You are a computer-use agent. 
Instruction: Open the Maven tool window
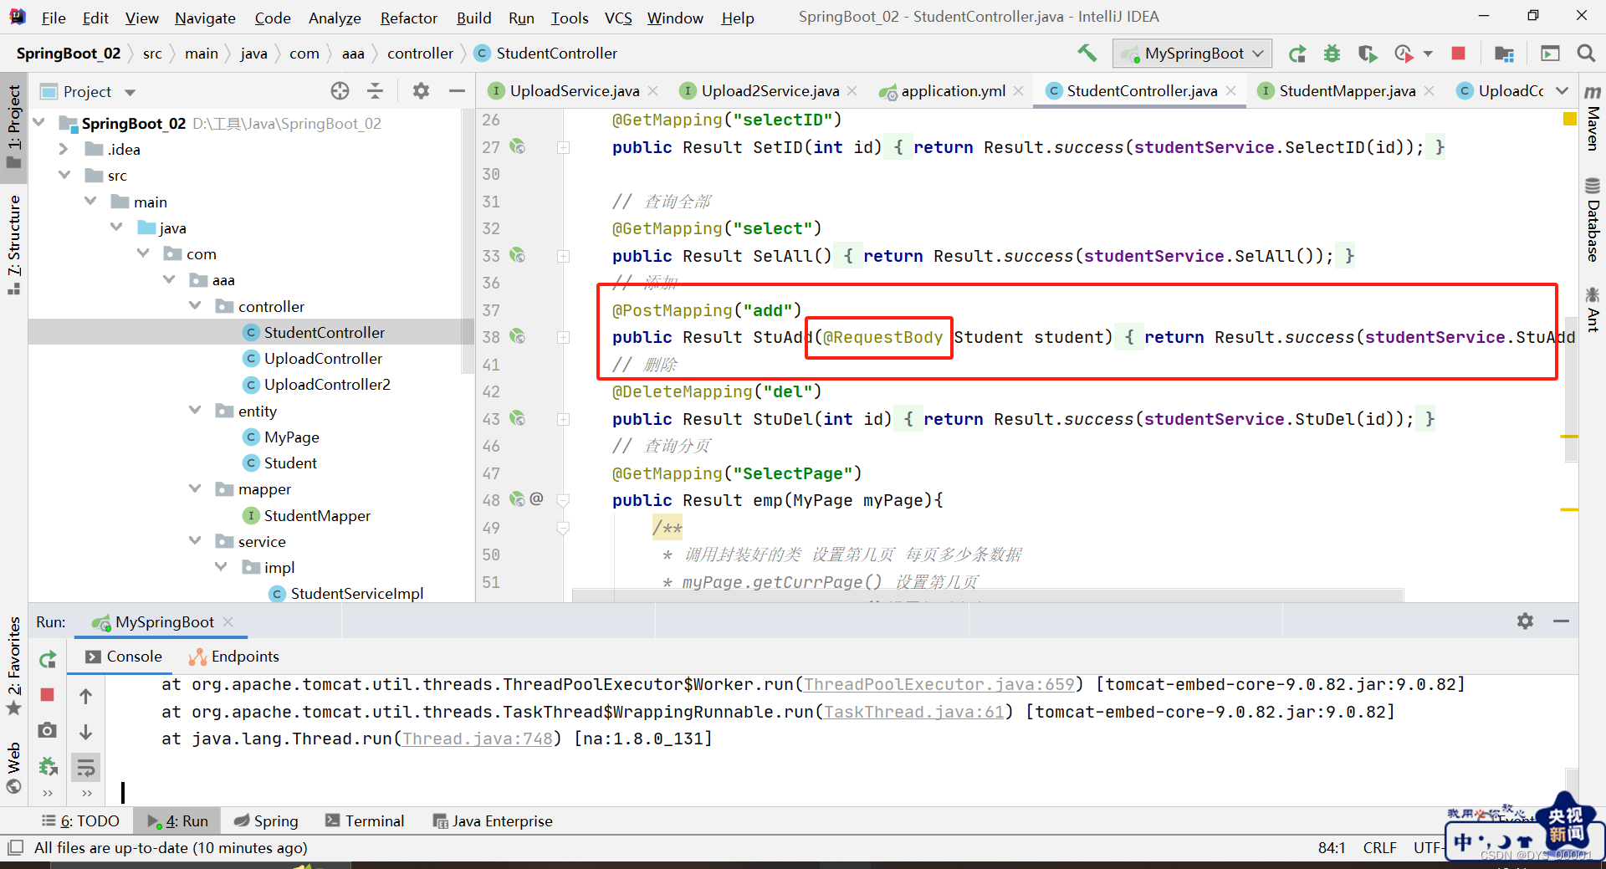click(x=1593, y=117)
